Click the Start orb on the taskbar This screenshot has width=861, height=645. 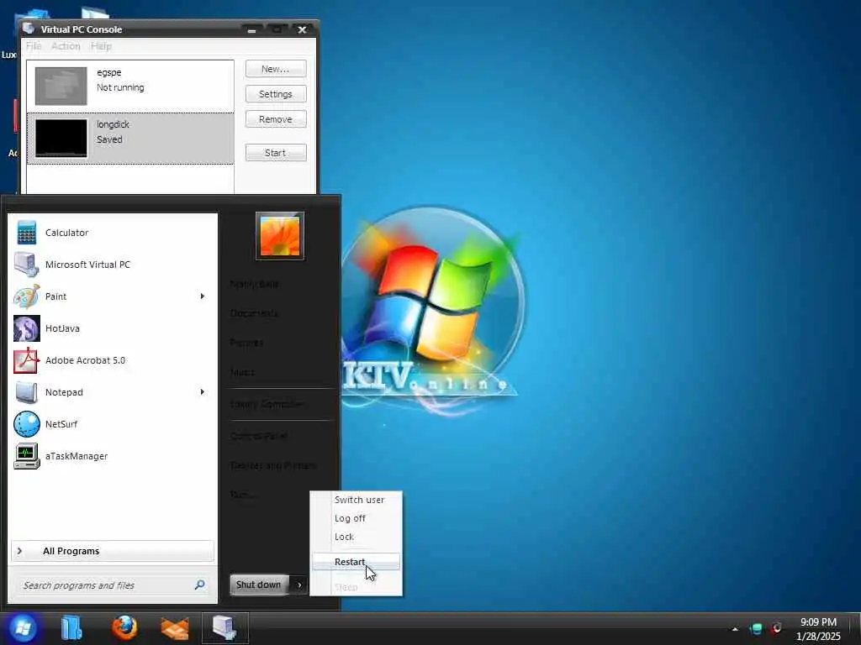23,628
